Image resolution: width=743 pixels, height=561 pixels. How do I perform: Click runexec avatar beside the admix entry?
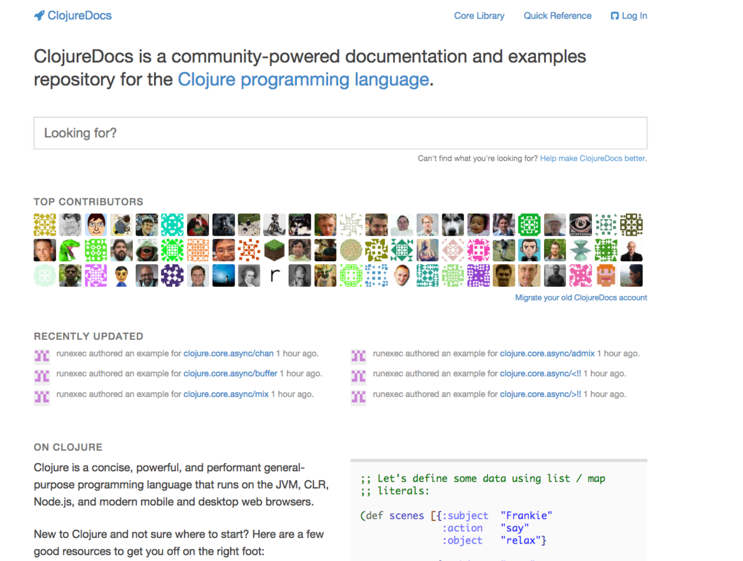click(x=358, y=356)
